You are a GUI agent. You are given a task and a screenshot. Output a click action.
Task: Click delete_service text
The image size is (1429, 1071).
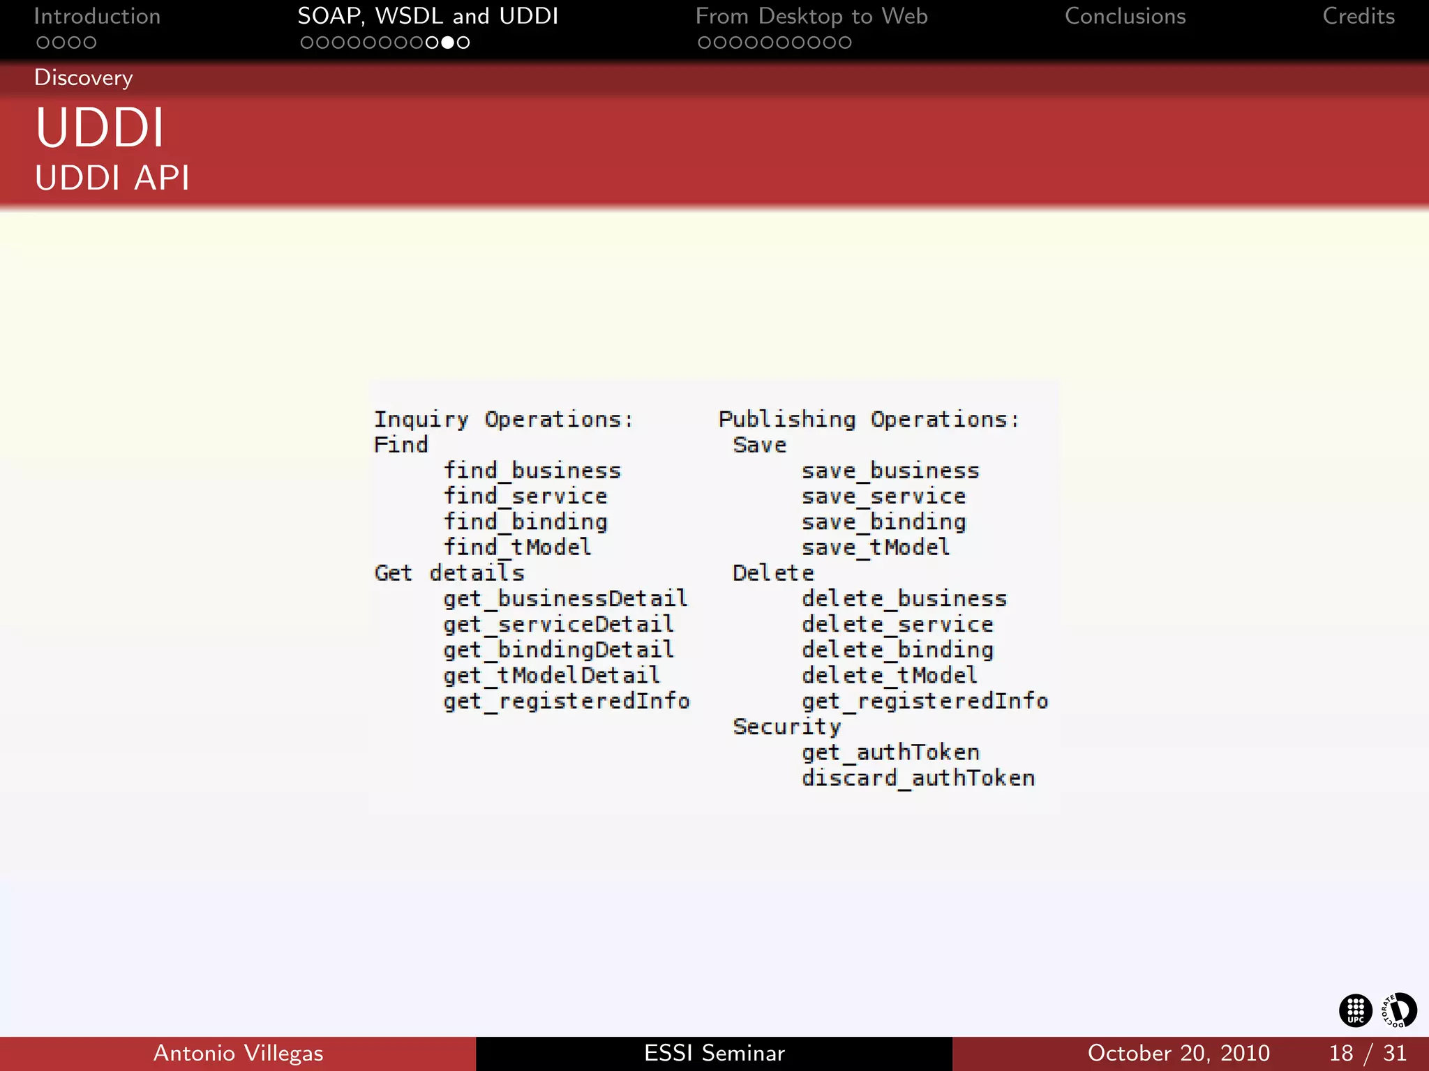897,625
